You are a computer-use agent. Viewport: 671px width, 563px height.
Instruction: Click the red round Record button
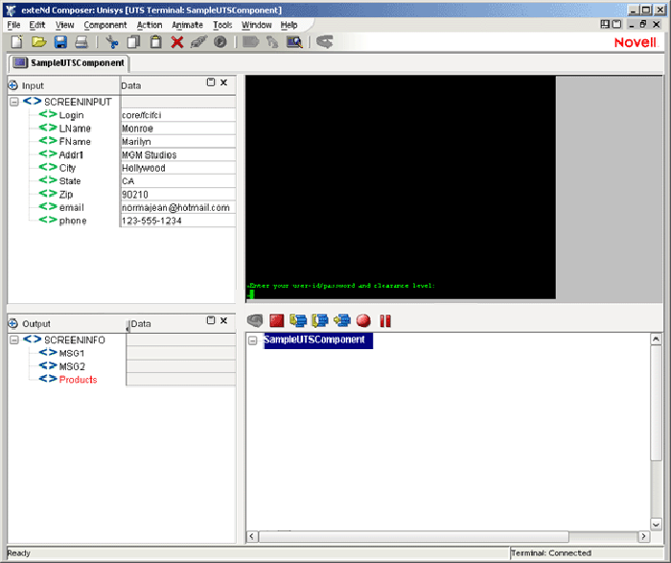pyautogui.click(x=363, y=320)
